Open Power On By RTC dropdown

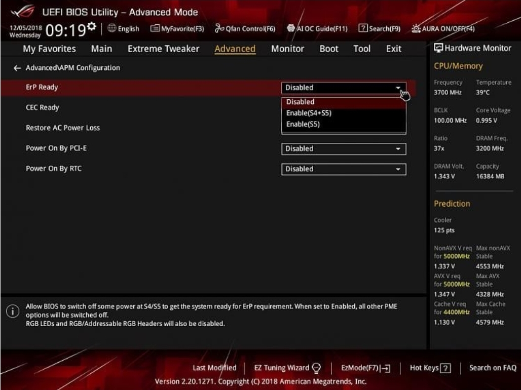(x=344, y=169)
